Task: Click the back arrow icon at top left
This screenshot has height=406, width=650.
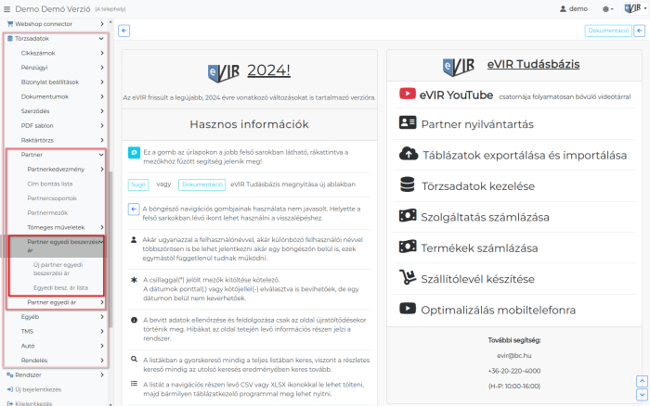Action: click(x=124, y=31)
